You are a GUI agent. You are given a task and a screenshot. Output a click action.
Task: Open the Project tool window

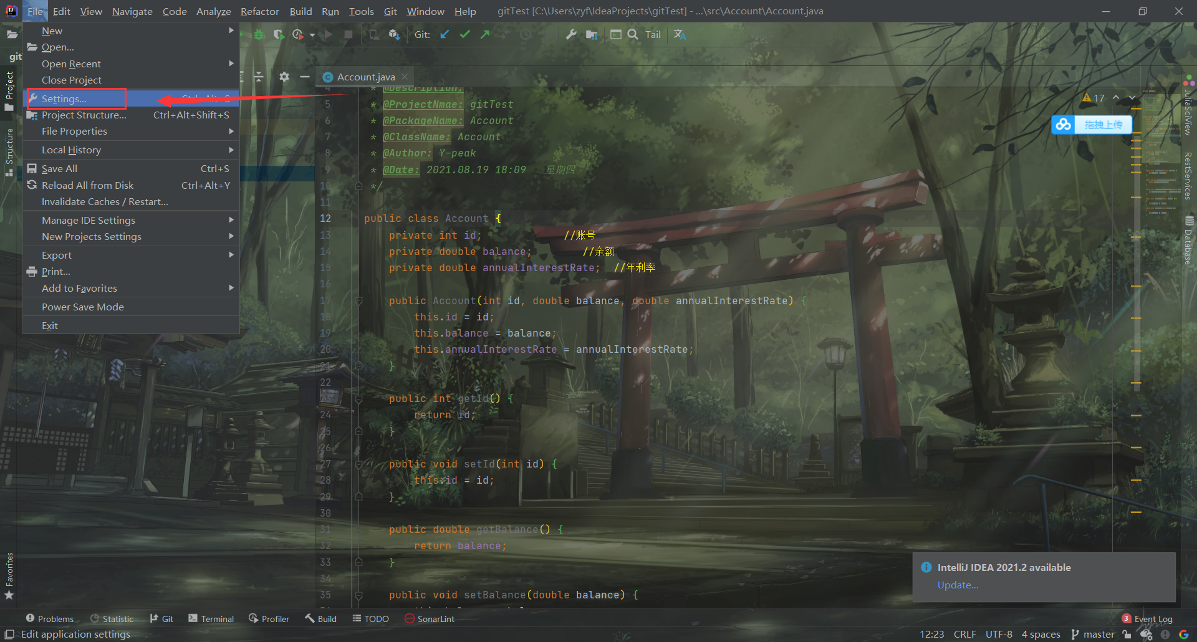pyautogui.click(x=9, y=91)
